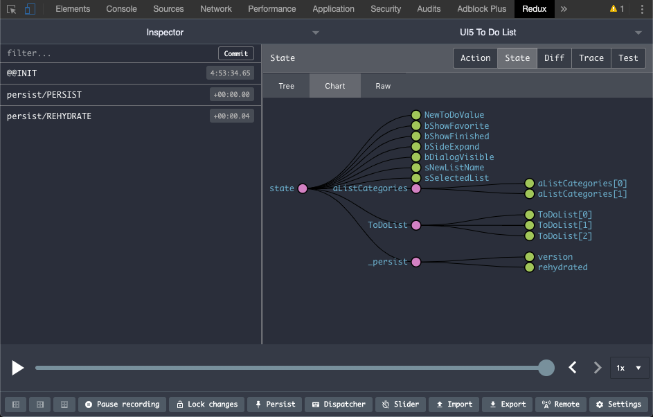Open the Dispatcher panel
Screen dimensions: 653x417
tap(338, 404)
